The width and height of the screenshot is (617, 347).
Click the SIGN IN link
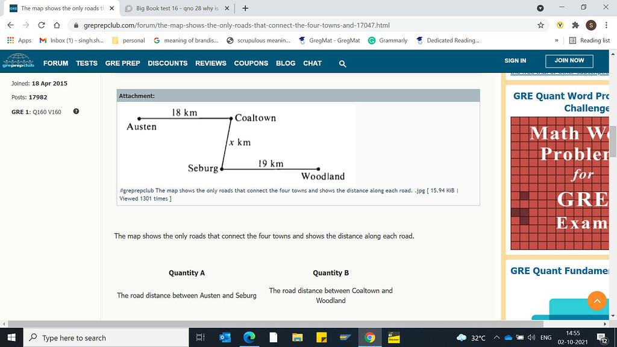[x=515, y=61]
